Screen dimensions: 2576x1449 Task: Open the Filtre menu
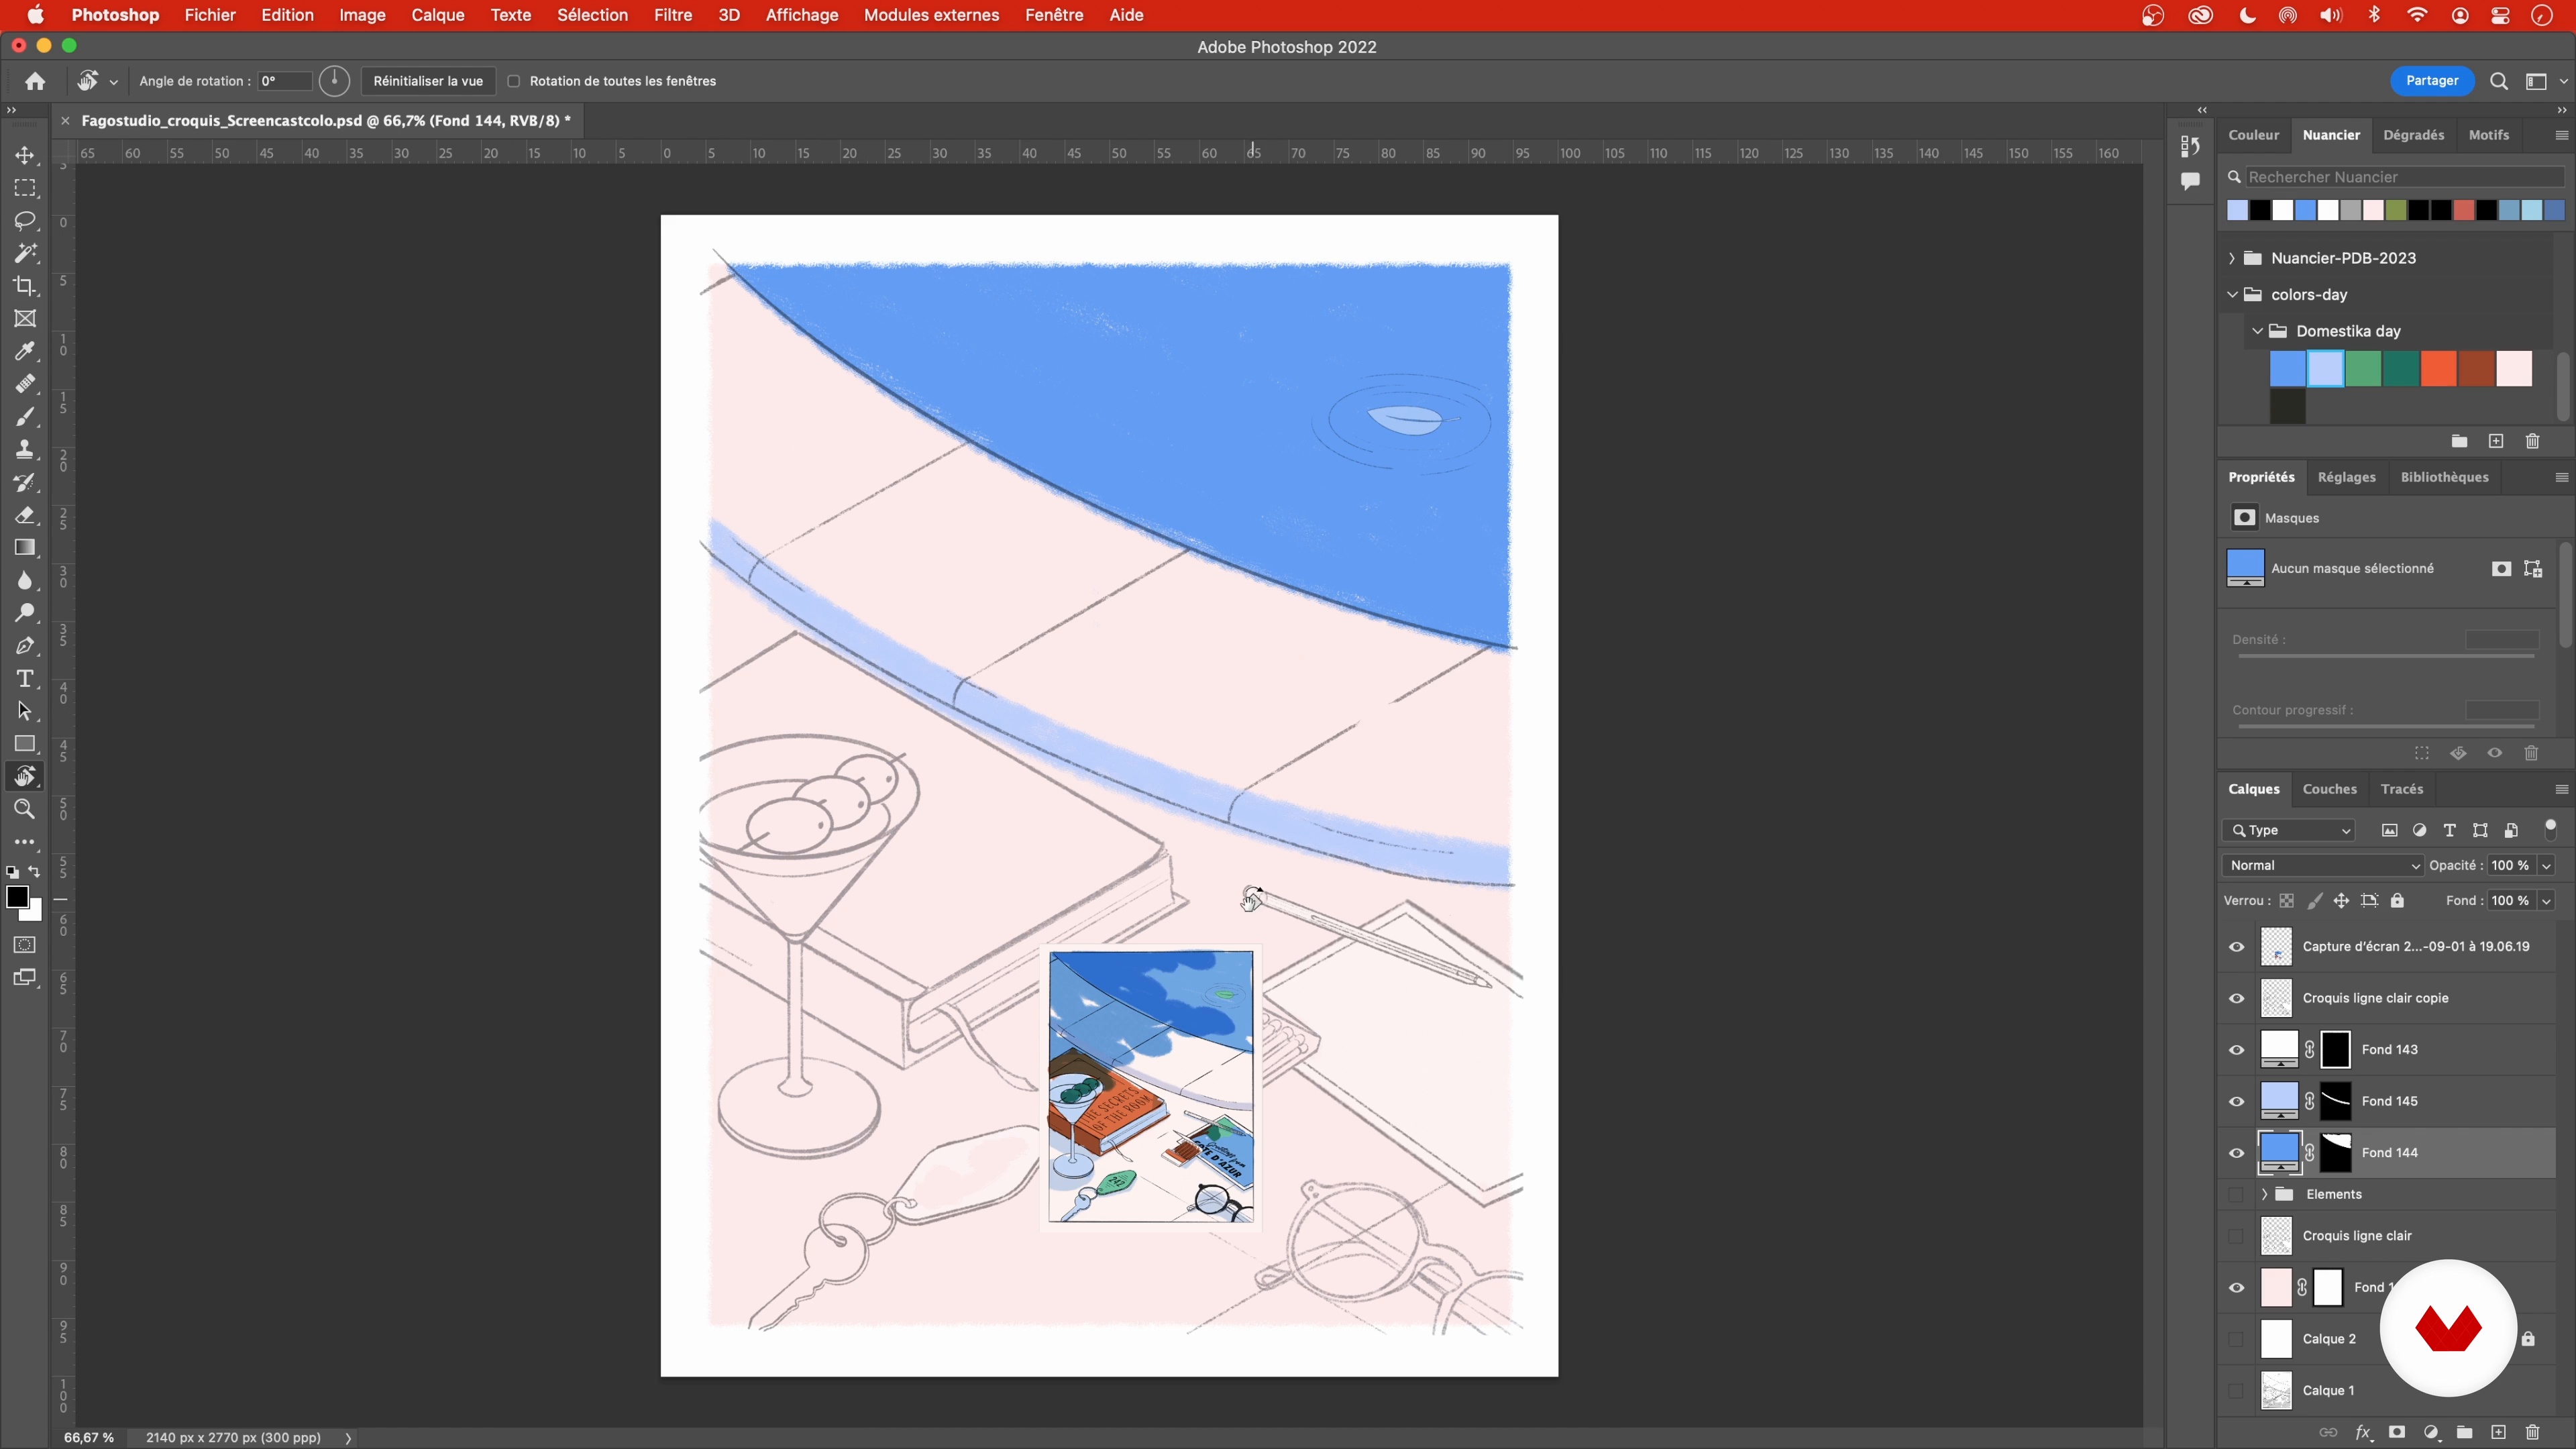(x=673, y=15)
